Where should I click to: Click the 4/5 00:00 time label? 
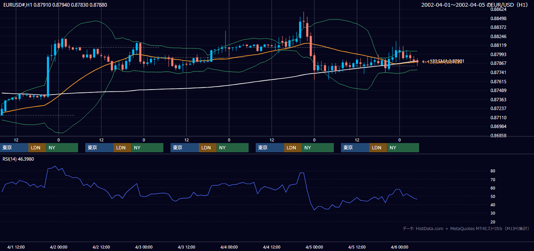pyautogui.click(x=315, y=247)
